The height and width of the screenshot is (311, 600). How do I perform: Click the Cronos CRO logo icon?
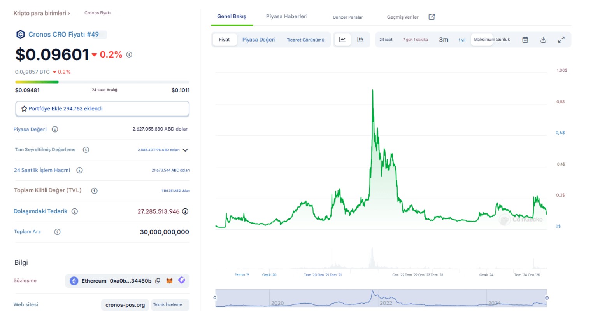[x=20, y=35]
